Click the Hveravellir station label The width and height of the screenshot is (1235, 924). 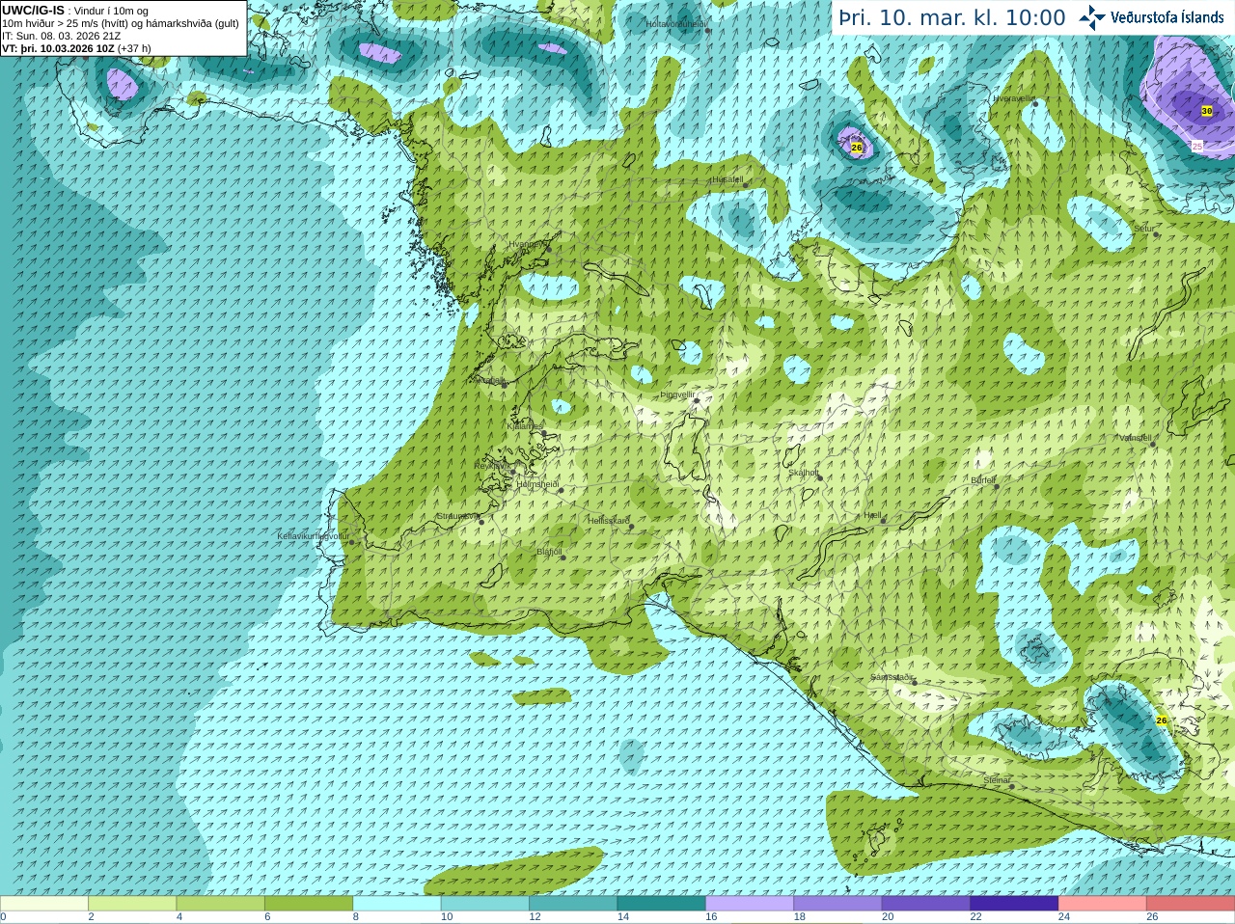(1012, 98)
